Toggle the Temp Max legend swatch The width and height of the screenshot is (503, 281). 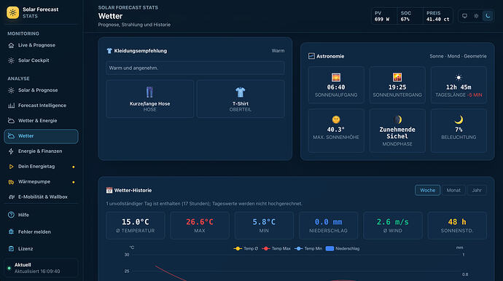tap(265, 249)
